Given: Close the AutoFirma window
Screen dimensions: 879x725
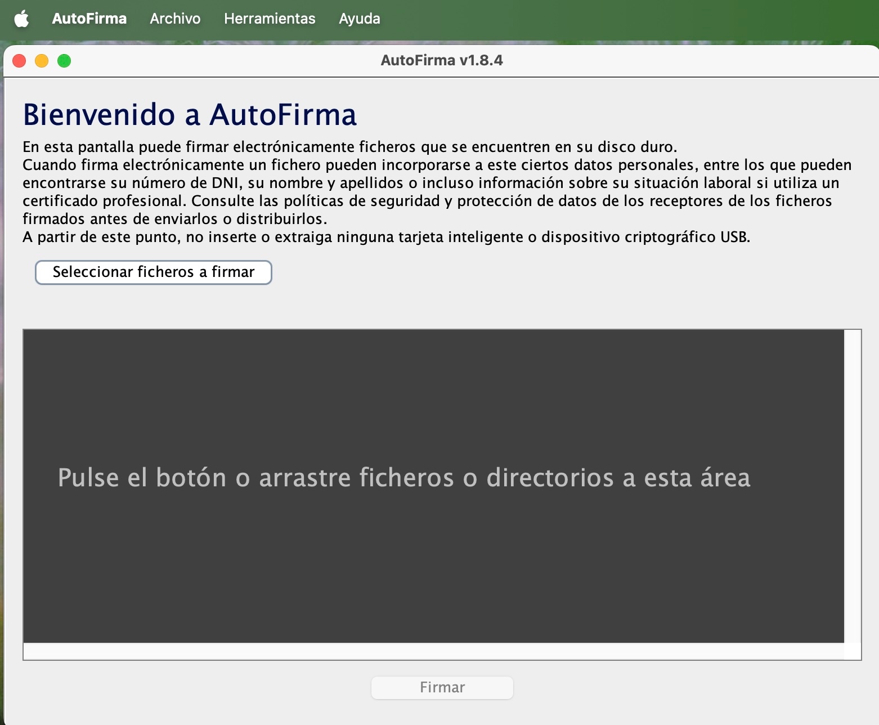Looking at the screenshot, I should pos(19,60).
